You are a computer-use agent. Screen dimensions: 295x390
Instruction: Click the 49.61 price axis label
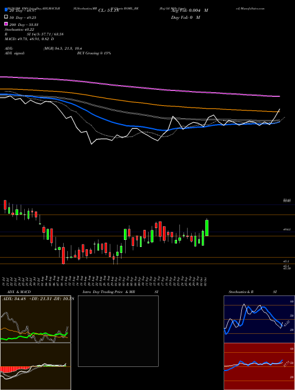coord(287,230)
